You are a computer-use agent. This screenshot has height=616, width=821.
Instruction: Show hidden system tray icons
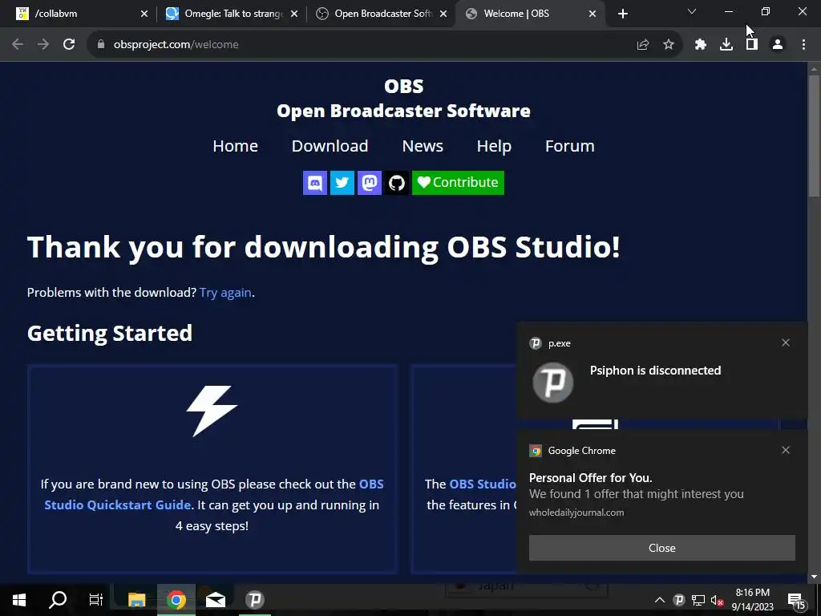point(660,600)
